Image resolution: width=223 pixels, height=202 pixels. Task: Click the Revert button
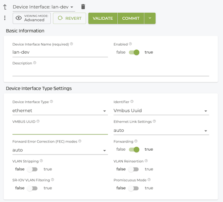point(70,18)
